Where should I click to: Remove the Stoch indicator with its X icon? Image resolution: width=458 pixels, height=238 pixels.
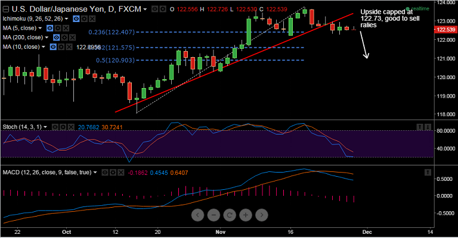[71, 127]
